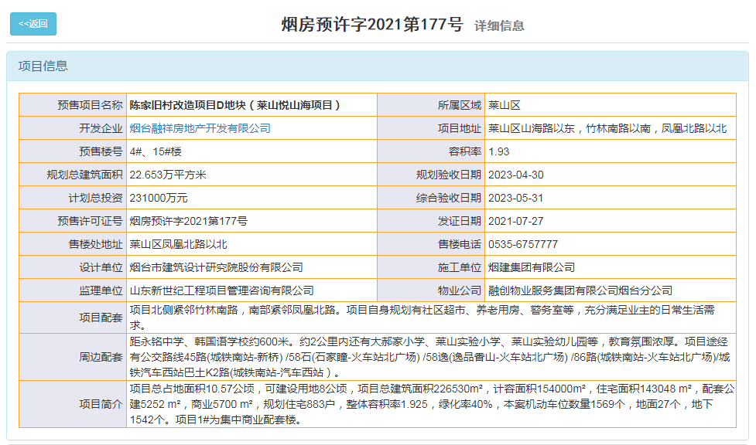The height and width of the screenshot is (445, 756).
Task: Click design firm 烟台市建筑设计研究院股份有限公司
Action: pos(216,267)
